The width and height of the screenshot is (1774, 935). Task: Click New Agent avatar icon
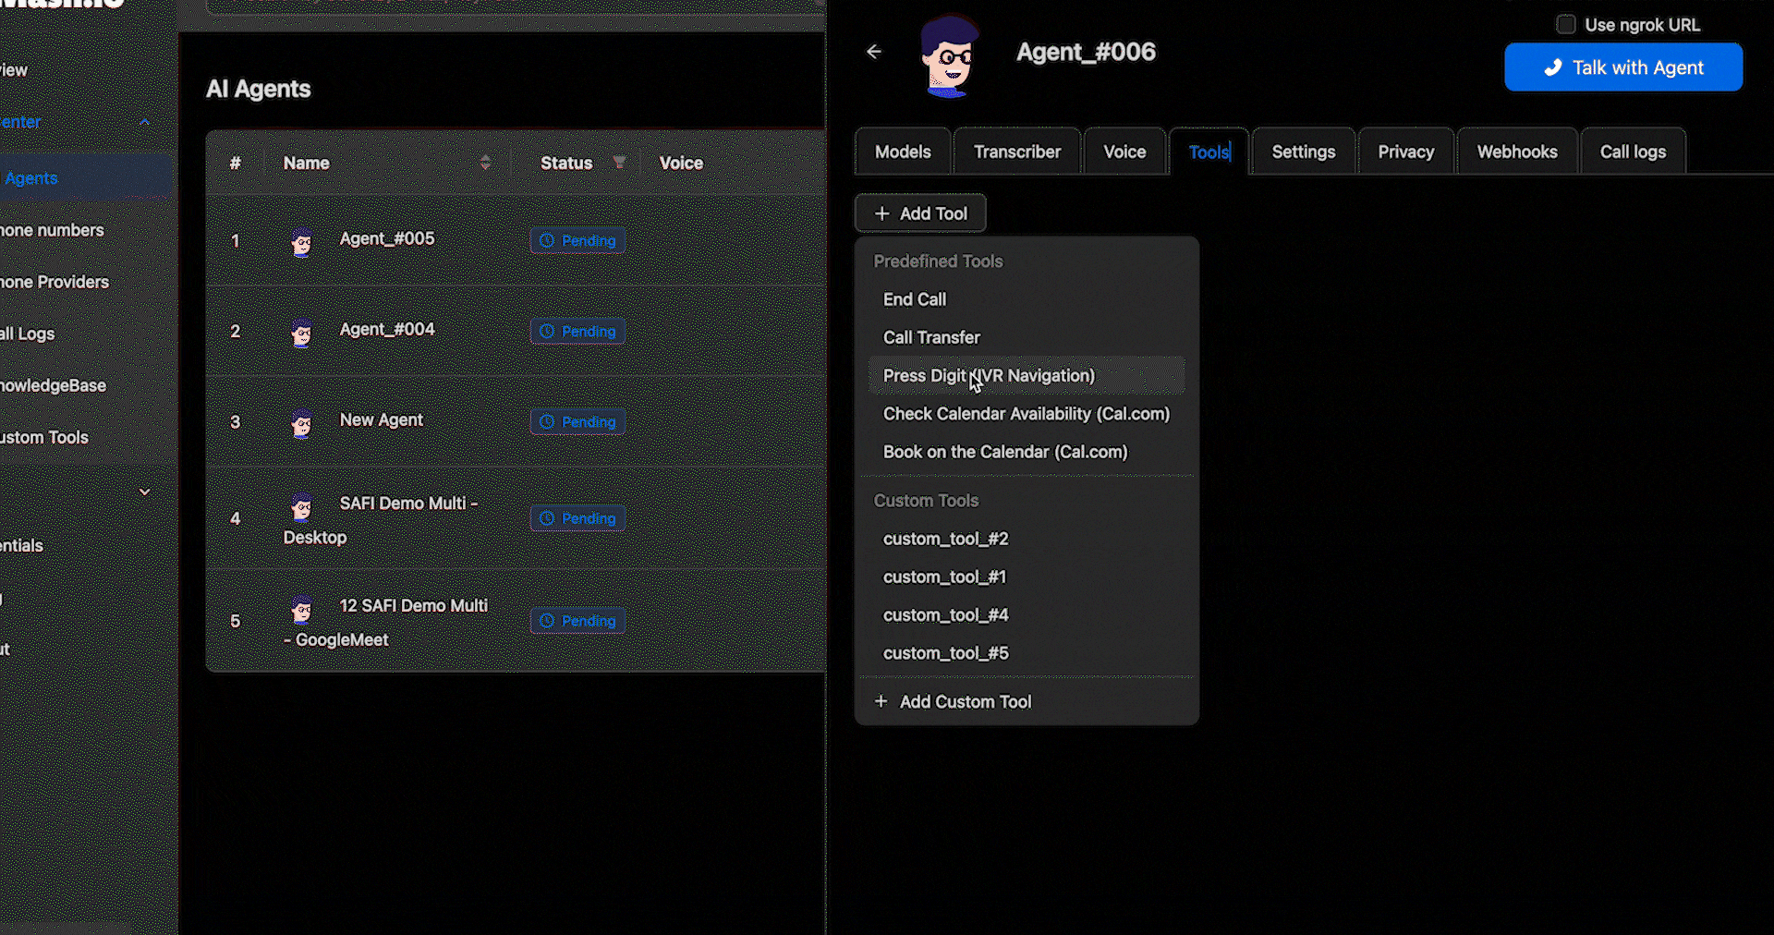point(301,424)
